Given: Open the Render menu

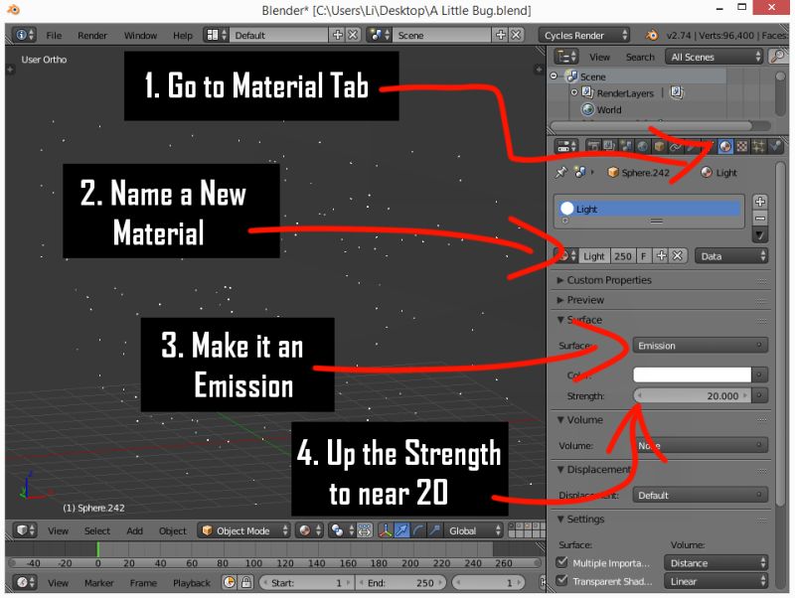Looking at the screenshot, I should tap(92, 35).
